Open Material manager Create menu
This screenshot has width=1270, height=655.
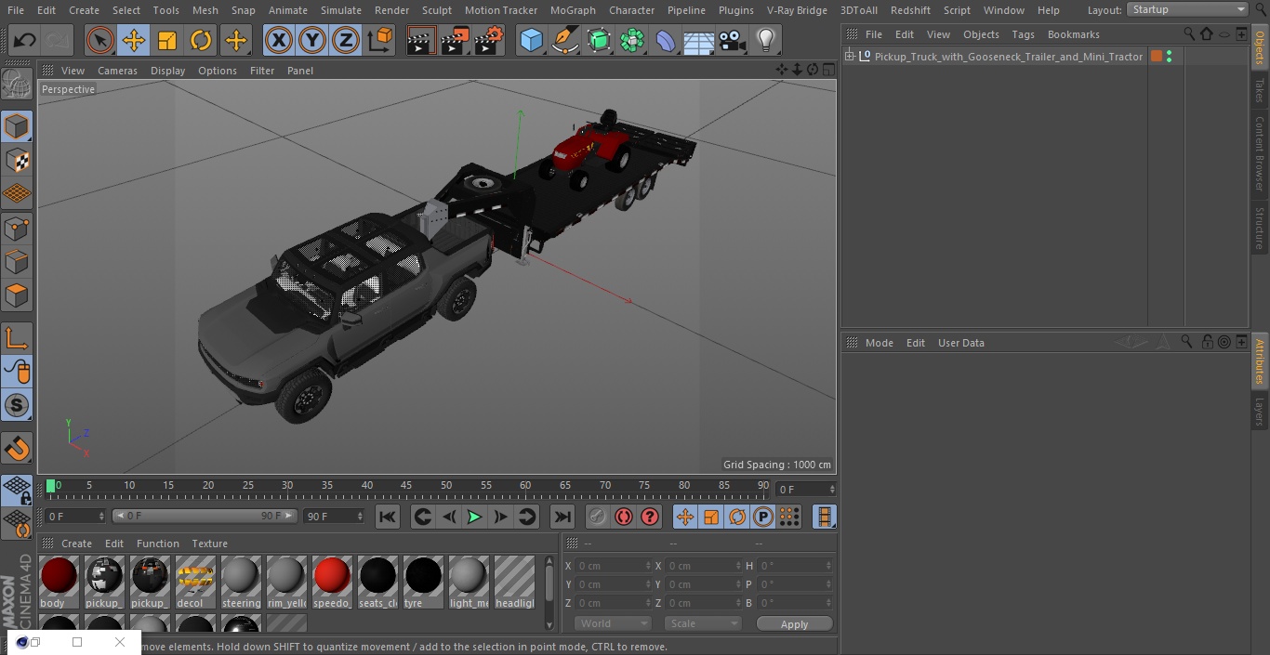(76, 544)
